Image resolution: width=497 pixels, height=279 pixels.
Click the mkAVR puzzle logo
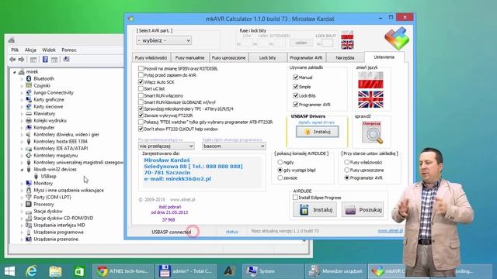397,38
